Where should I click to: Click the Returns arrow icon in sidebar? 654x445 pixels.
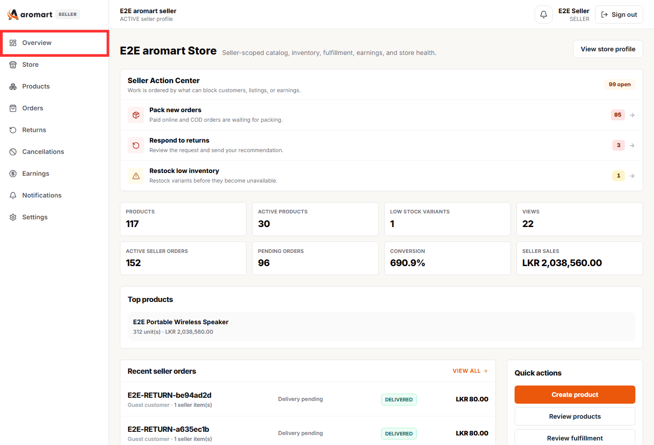(13, 130)
